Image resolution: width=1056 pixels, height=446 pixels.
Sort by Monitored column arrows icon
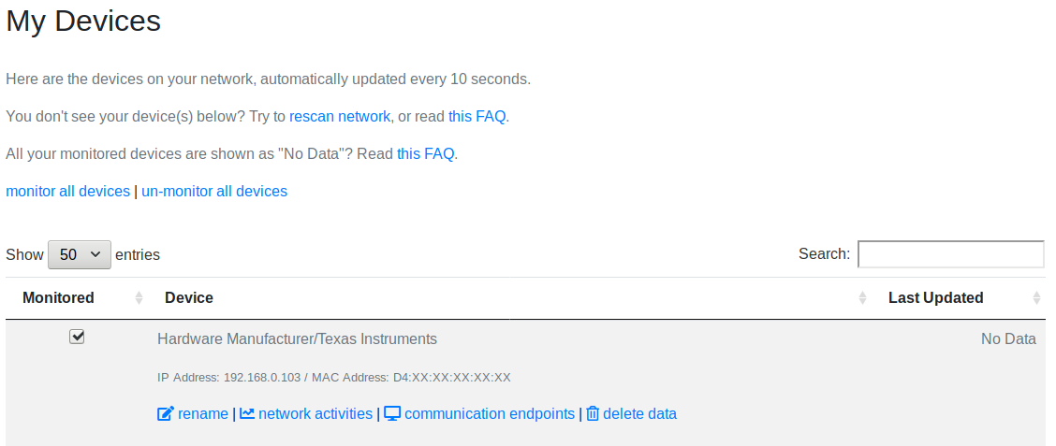pos(139,298)
